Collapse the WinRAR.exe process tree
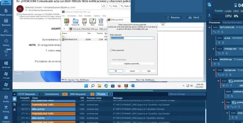The image size is (243, 123). click(210, 60)
